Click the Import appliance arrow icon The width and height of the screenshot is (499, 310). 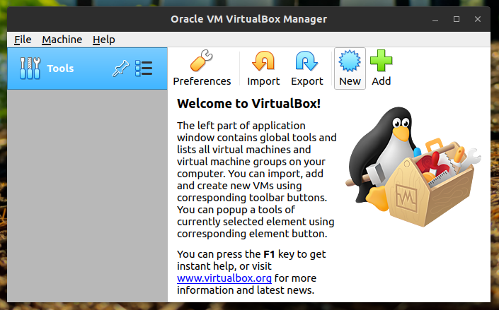click(x=263, y=60)
